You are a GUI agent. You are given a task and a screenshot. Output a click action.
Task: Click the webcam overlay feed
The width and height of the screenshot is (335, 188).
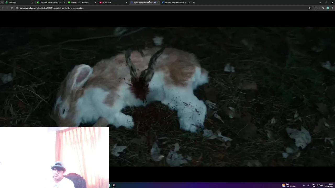pyautogui.click(x=54, y=157)
